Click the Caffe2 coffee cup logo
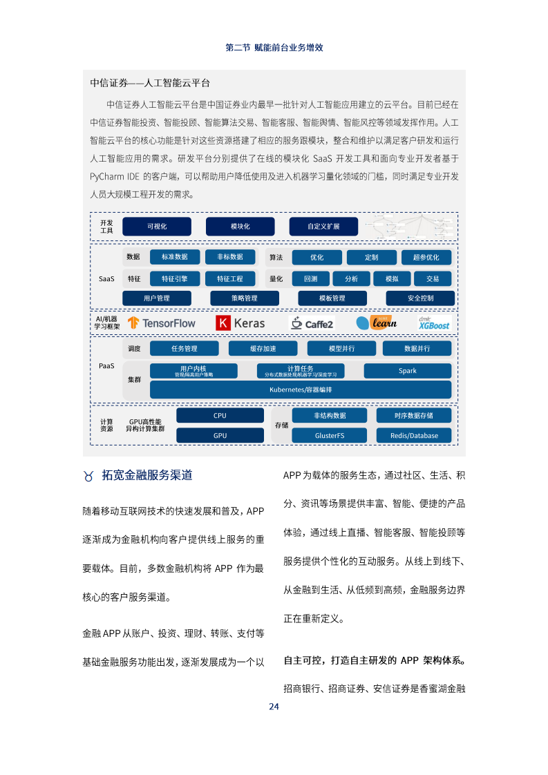The height and width of the screenshot is (775, 548). 312,323
